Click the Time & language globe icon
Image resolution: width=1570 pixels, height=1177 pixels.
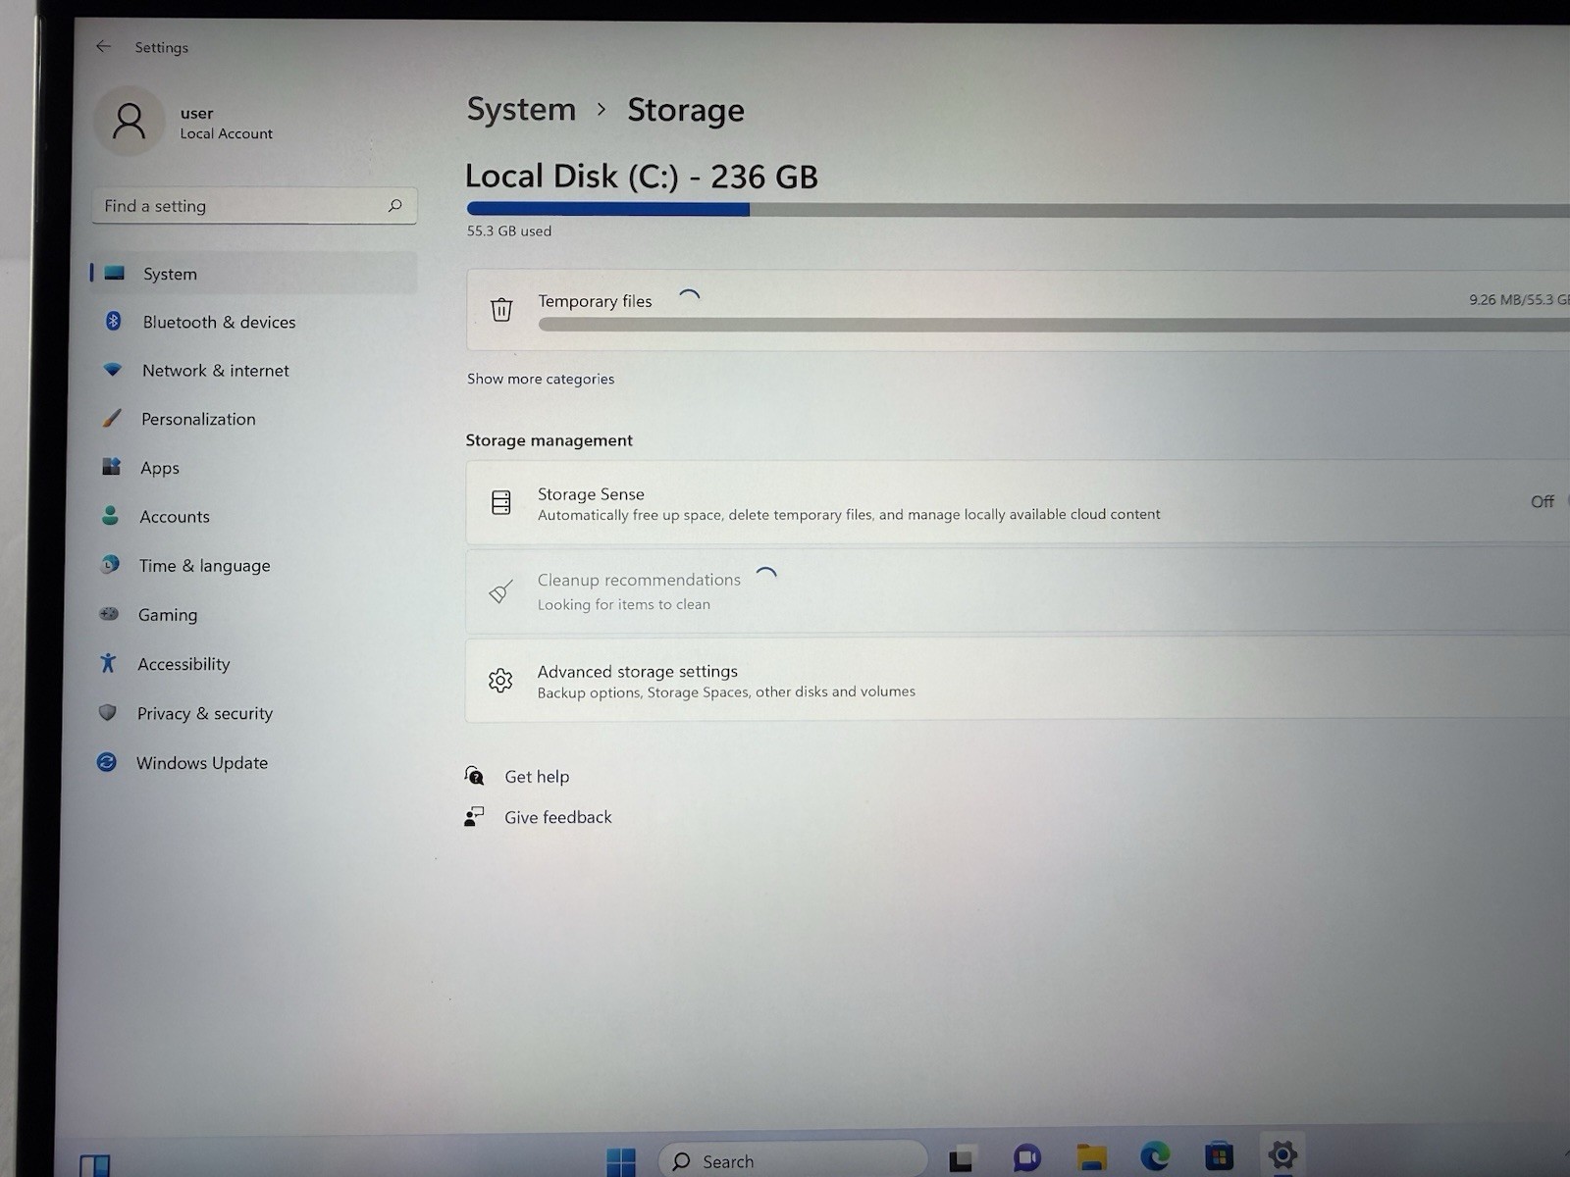pyautogui.click(x=110, y=564)
